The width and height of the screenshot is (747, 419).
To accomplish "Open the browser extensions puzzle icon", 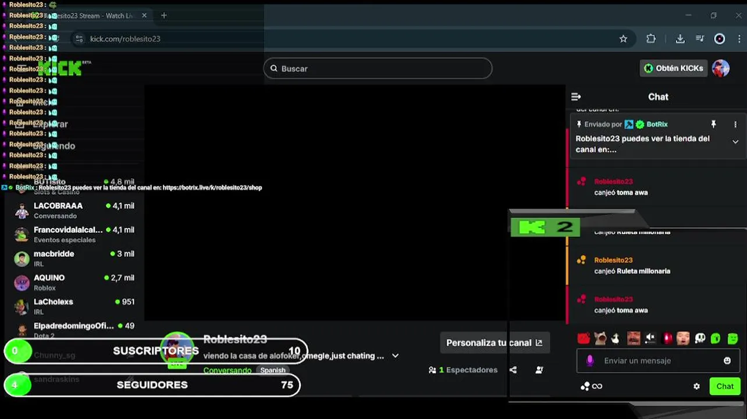I will (651, 39).
